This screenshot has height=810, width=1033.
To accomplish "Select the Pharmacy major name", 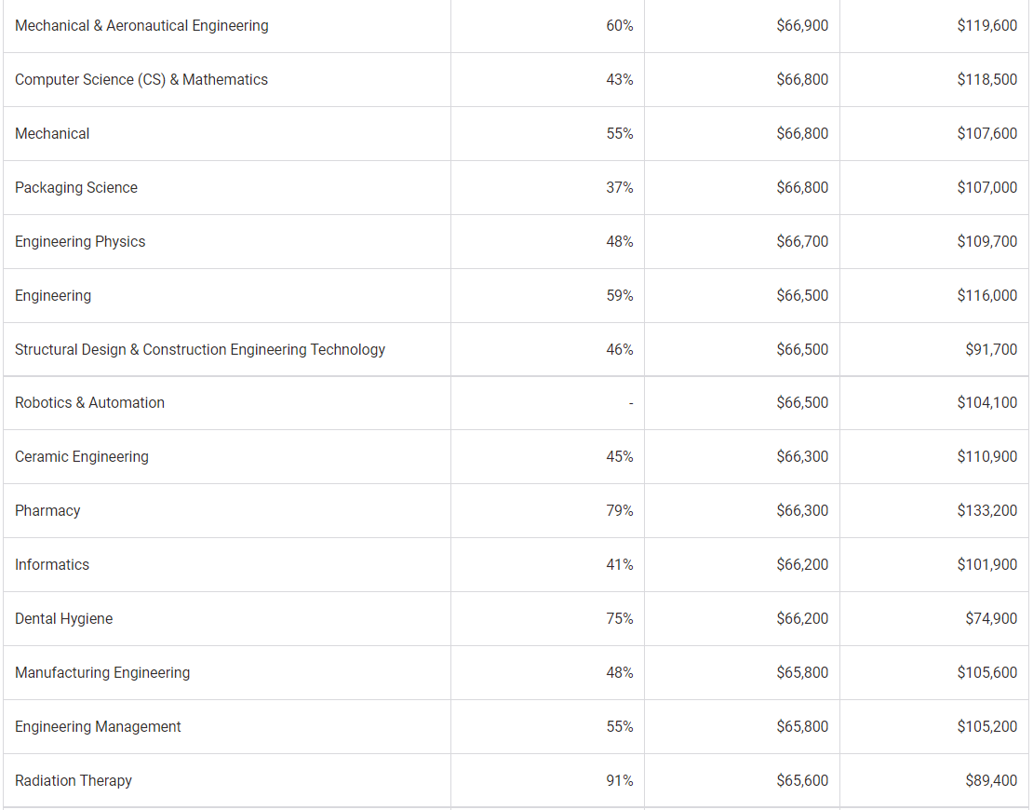I will [x=47, y=511].
